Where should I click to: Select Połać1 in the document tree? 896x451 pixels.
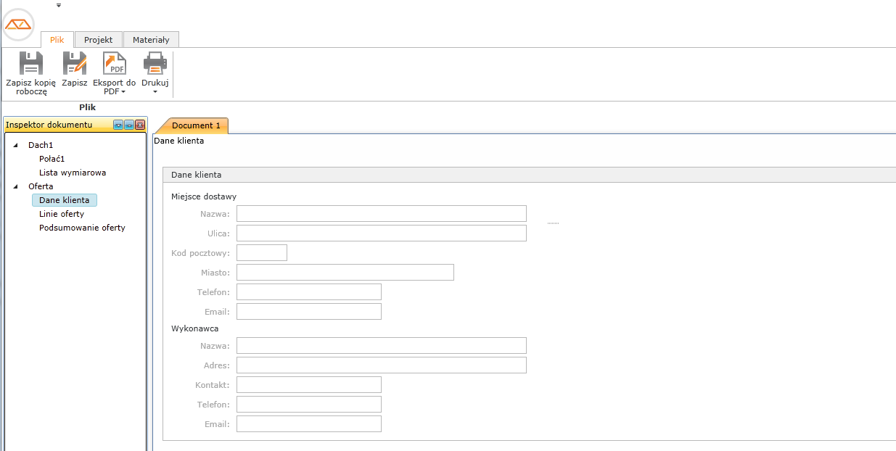click(x=52, y=159)
